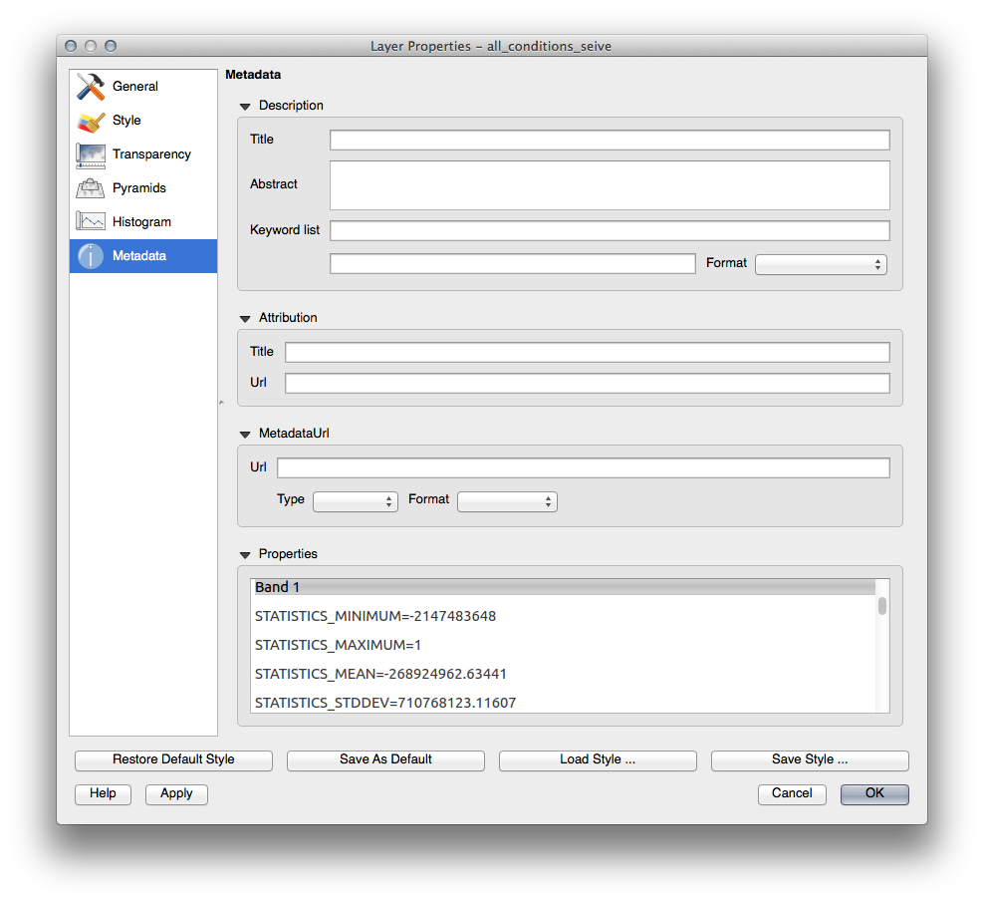Click the General wrench icon in sidebar
Screen dimensions: 984x903
[x=91, y=87]
